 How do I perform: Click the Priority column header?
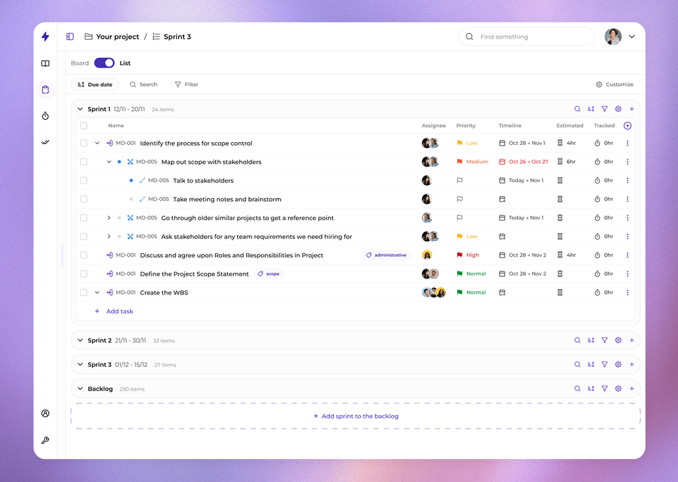point(466,126)
